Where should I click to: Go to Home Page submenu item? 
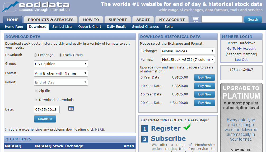(x=14, y=27)
